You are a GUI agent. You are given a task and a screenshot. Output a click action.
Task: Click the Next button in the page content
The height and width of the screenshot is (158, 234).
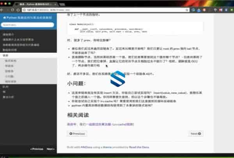tap(195, 134)
